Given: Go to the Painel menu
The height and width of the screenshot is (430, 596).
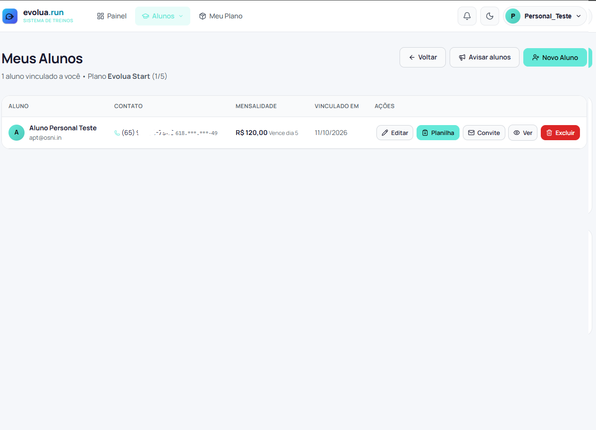Looking at the screenshot, I should click(112, 16).
